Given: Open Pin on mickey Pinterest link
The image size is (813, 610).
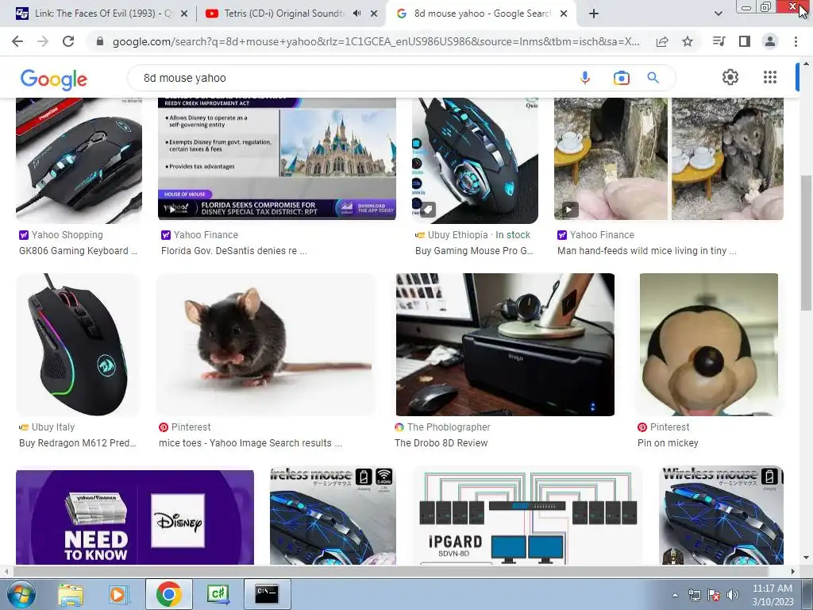Looking at the screenshot, I should tap(668, 443).
